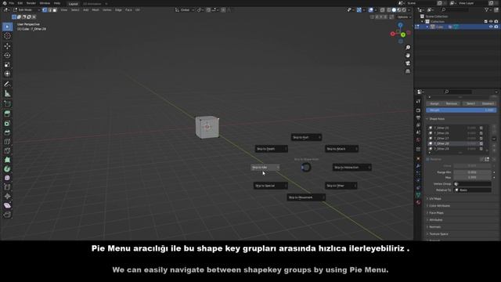Select the Measure tool

(7, 94)
